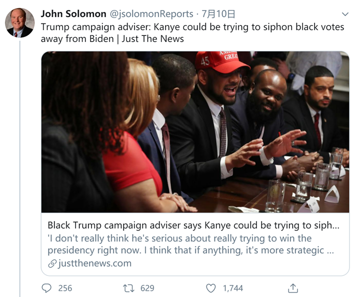357x297 pixels.
Task: Open John Solomon's profile avatar
Action: coord(20,23)
